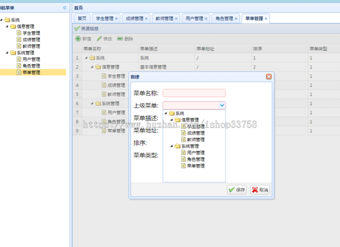Click 系统管理 folder icon in navigation tree
340x247 pixels.
click(x=13, y=53)
